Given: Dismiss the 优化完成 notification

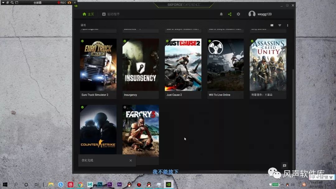Looking at the screenshot, I should [x=131, y=160].
